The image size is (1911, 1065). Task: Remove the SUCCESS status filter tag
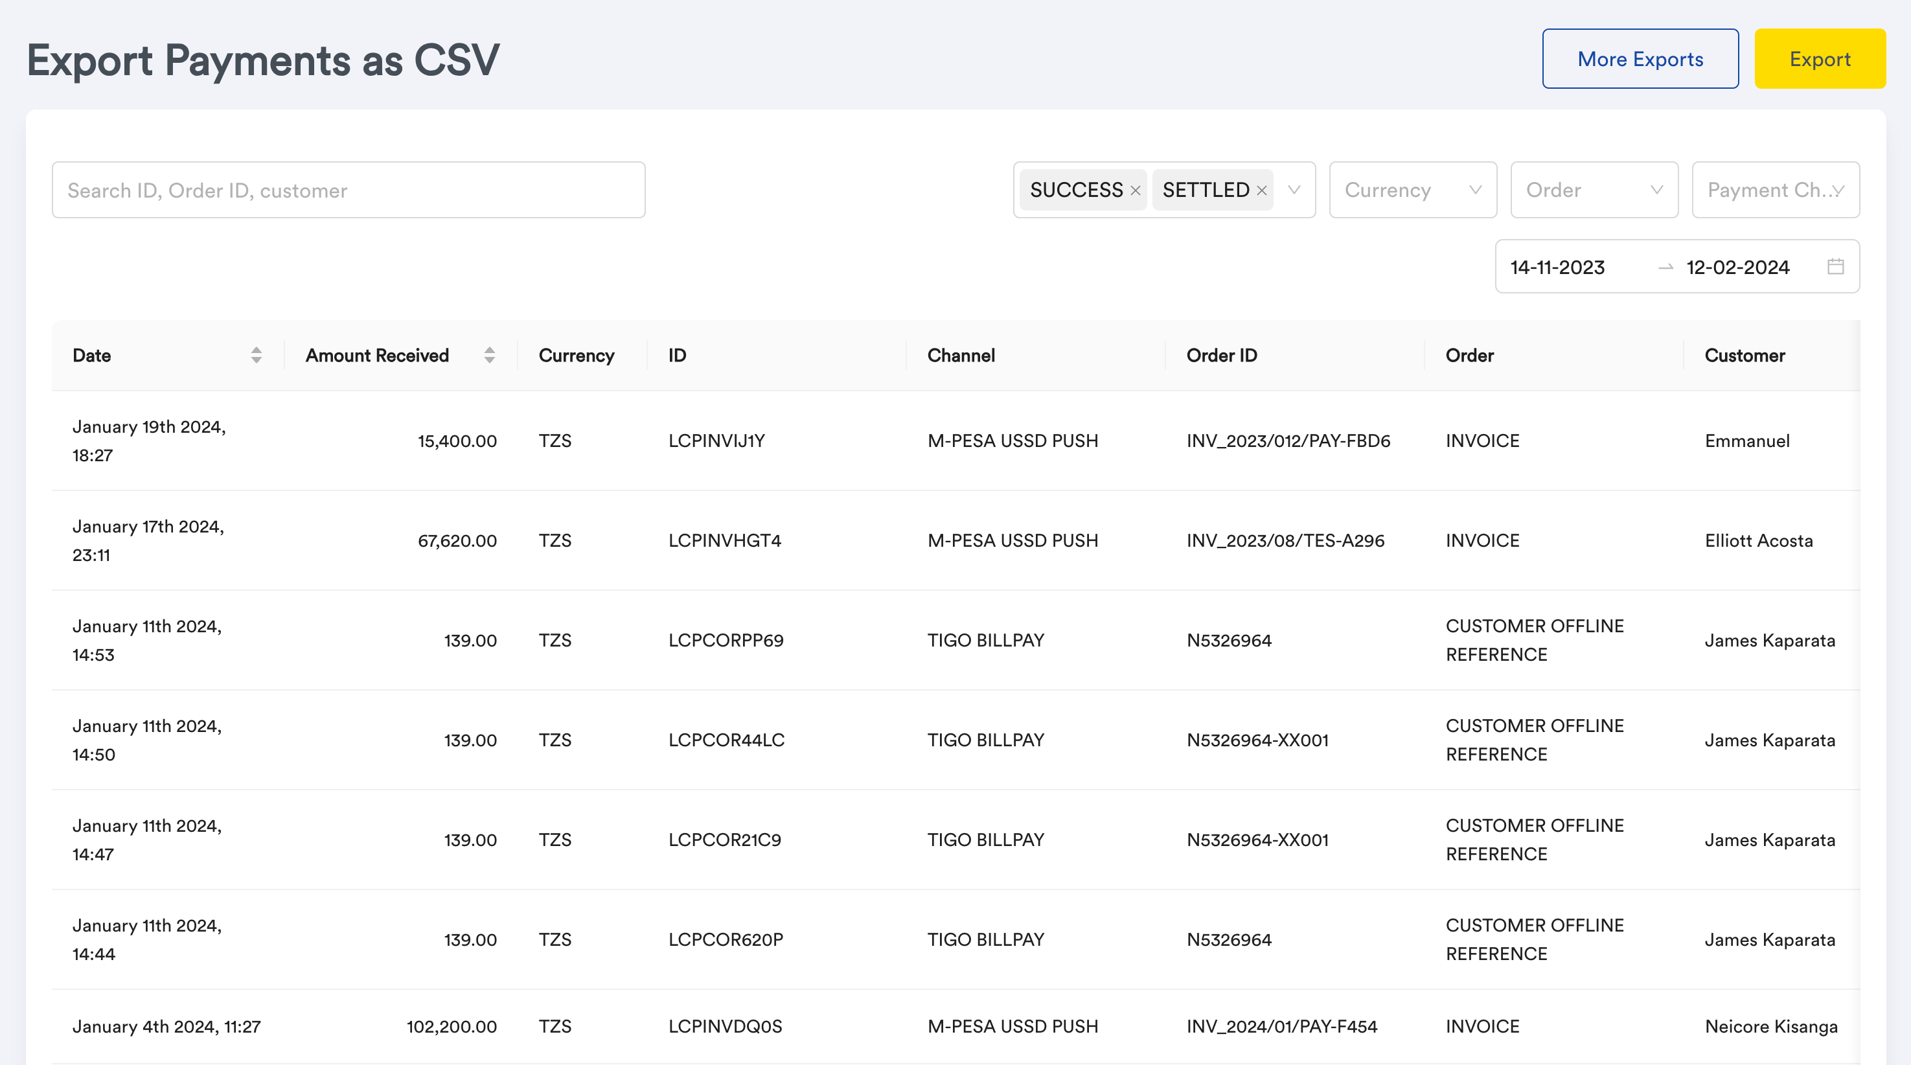(x=1135, y=190)
